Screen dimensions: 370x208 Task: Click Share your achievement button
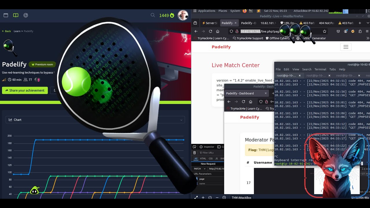pyautogui.click(x=25, y=90)
